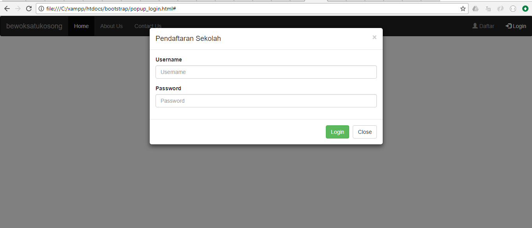Viewport: 532px width, 228px height.
Task: Click the browser back arrow
Action: pyautogui.click(x=7, y=9)
